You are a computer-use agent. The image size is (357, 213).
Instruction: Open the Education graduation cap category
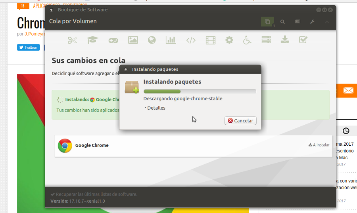click(x=93, y=40)
